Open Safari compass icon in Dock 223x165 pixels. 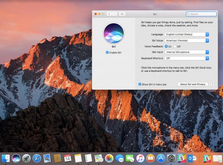[37, 158]
